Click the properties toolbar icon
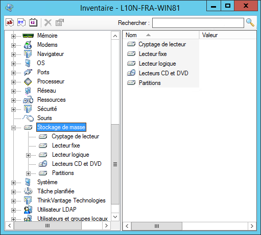The image size is (261, 235). (60, 22)
